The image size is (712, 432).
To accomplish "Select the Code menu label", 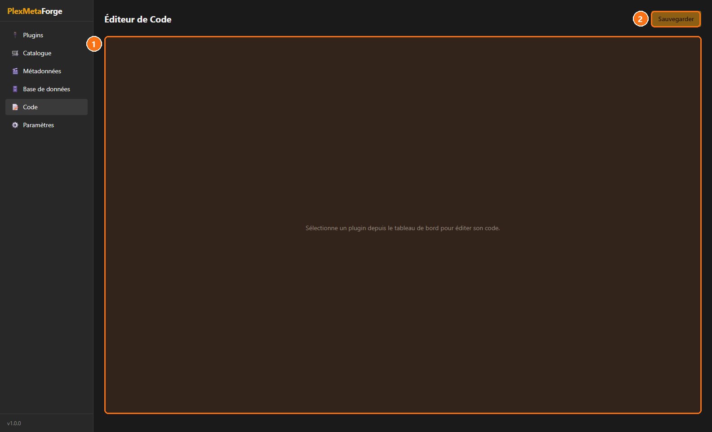I will pos(31,107).
